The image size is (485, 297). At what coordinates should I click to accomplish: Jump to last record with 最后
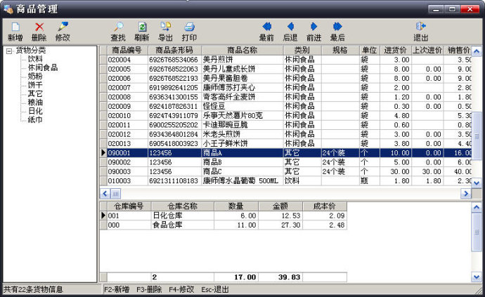337,27
